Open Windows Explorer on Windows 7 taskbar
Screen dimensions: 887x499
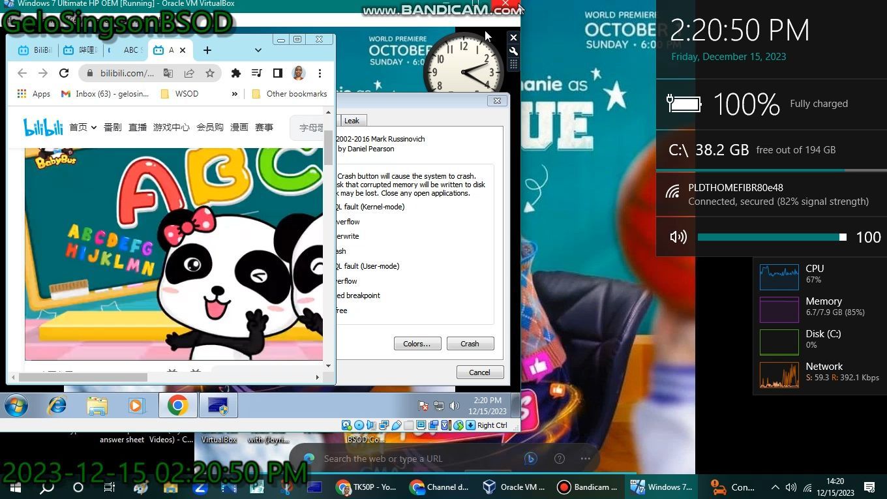97,406
